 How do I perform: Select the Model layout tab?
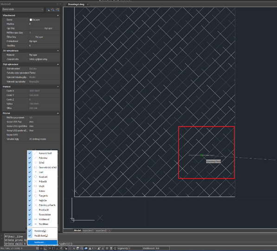pos(77,231)
